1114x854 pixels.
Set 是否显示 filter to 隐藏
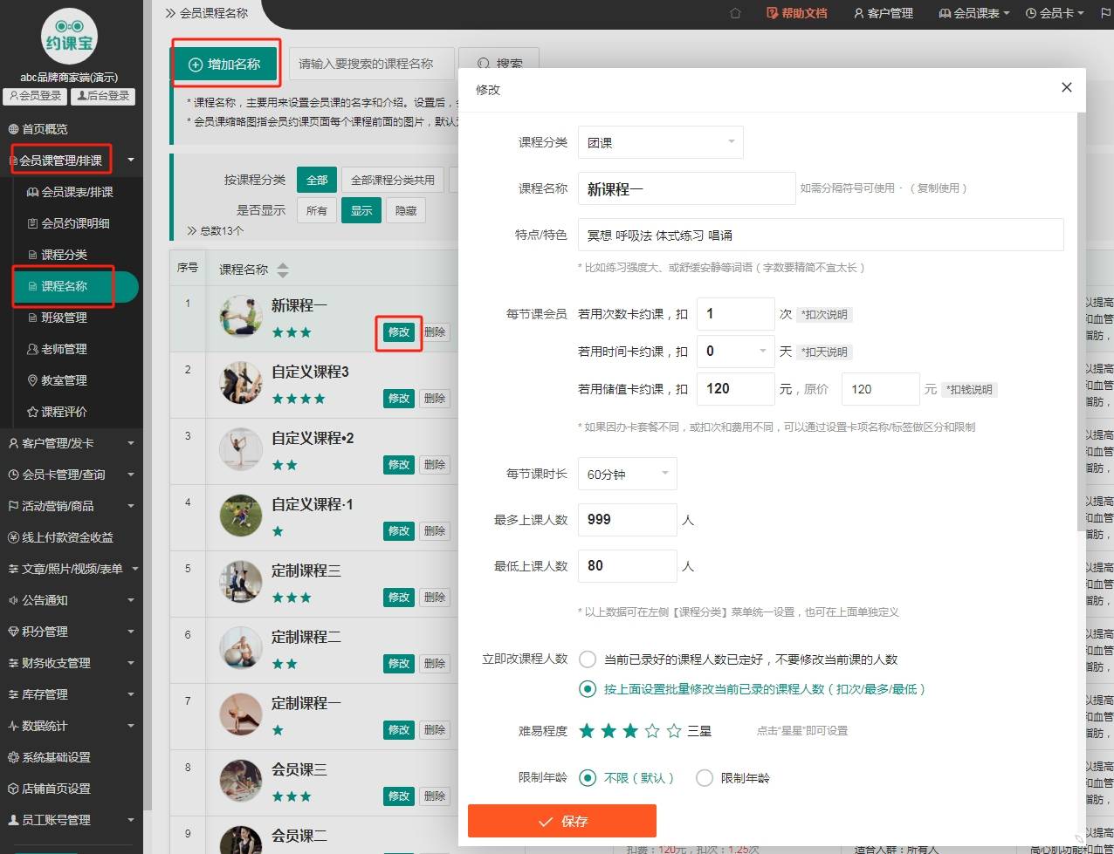click(406, 210)
